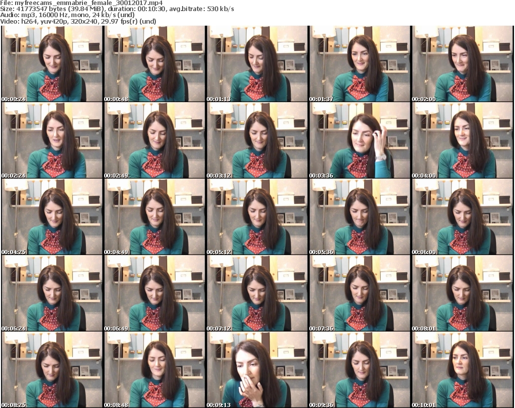The height and width of the screenshot is (408, 515).
Task: Pick the 00:04:25 video frame
Action: tap(52, 217)
